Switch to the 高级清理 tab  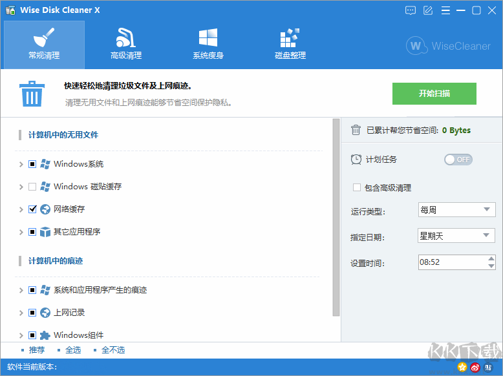[126, 44]
